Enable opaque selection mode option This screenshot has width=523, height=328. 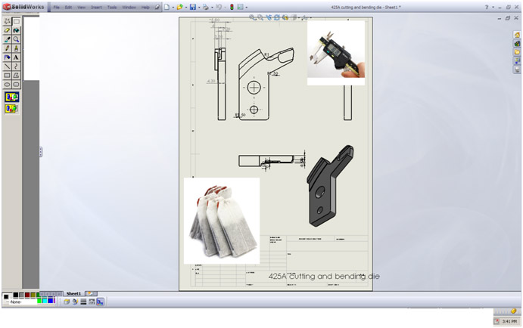[x=11, y=97]
